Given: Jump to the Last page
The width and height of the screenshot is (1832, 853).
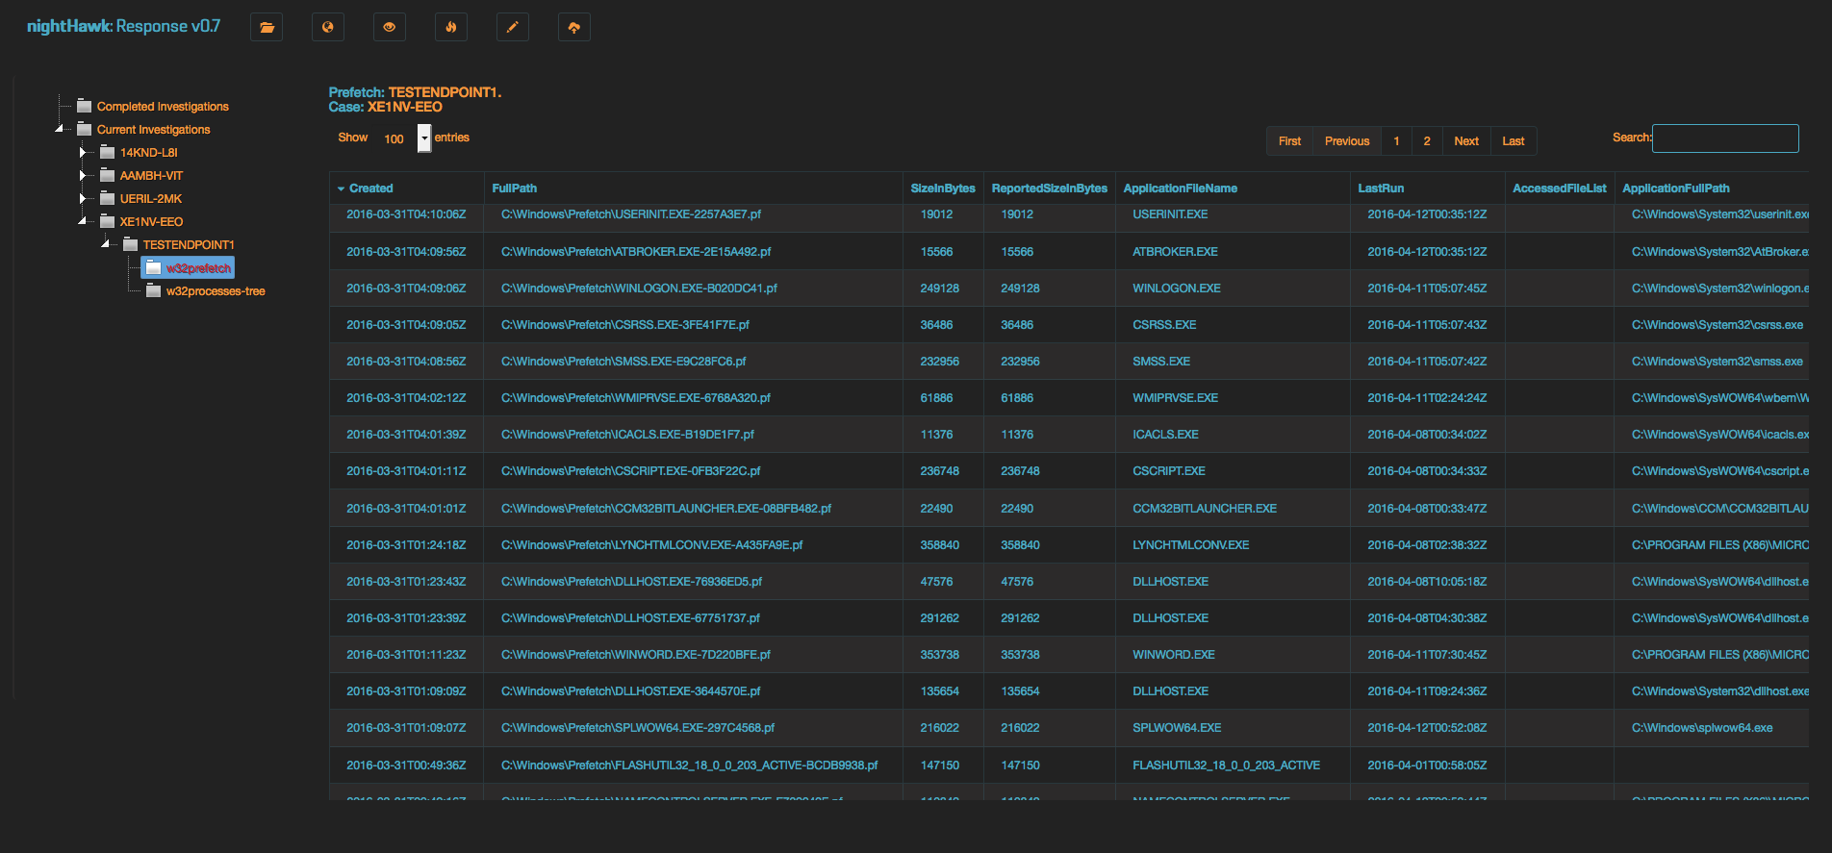Looking at the screenshot, I should click(1514, 141).
